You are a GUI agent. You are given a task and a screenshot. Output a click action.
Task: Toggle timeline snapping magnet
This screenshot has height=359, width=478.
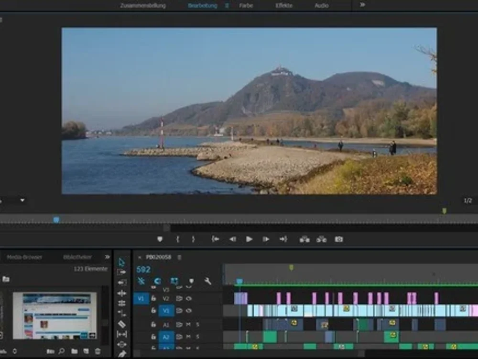coord(157,281)
